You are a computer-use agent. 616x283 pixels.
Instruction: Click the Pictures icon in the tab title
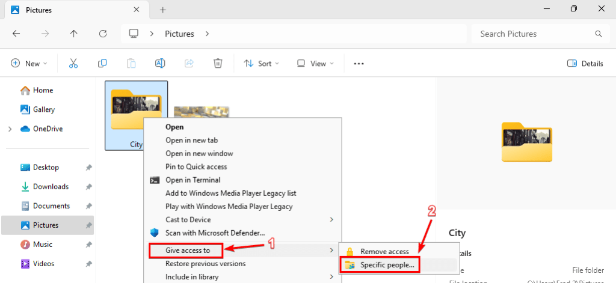15,10
